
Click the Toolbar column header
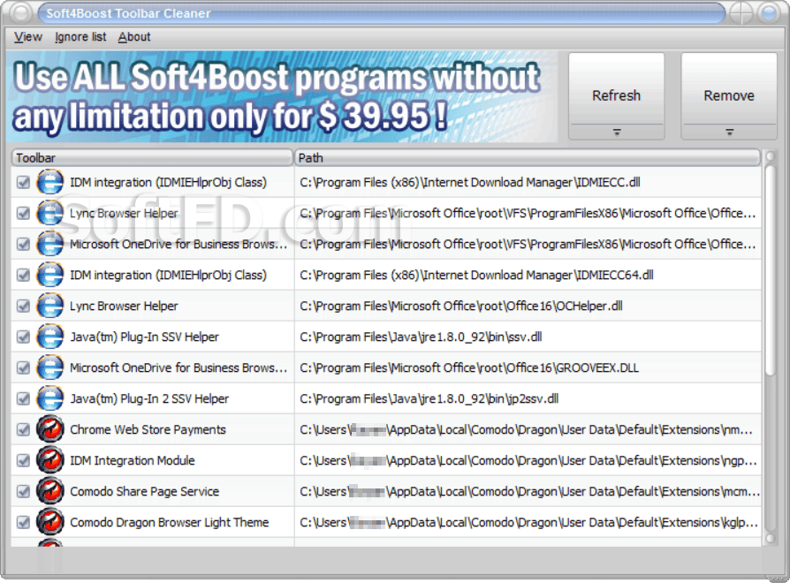tap(152, 157)
